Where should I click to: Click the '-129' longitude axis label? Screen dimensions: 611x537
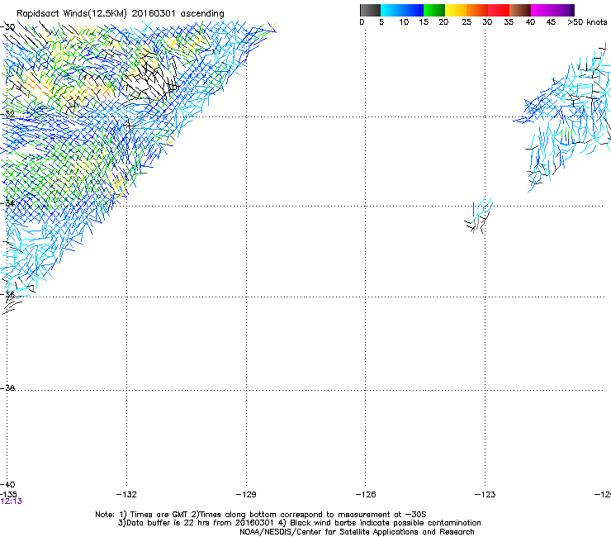tap(246, 495)
